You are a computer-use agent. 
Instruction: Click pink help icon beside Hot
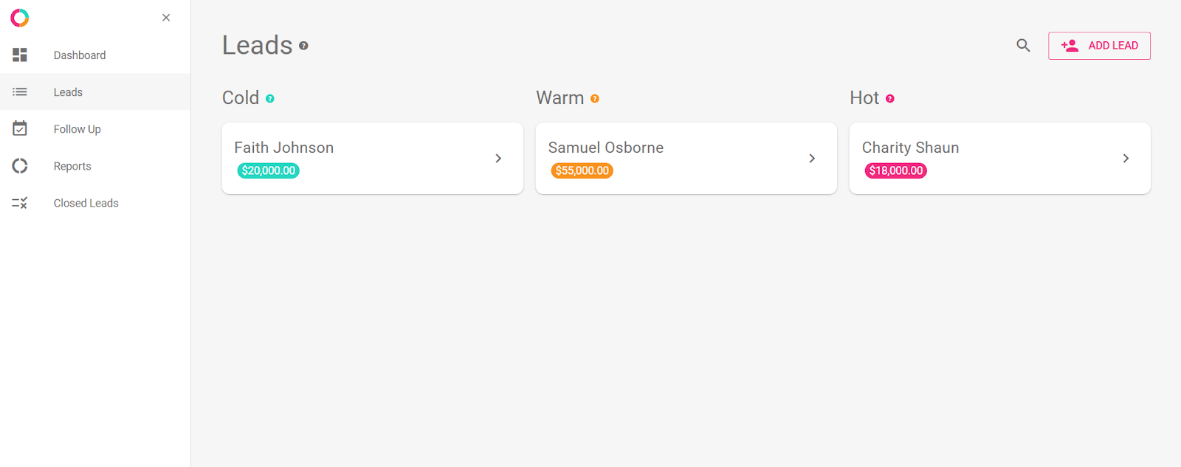(x=890, y=99)
